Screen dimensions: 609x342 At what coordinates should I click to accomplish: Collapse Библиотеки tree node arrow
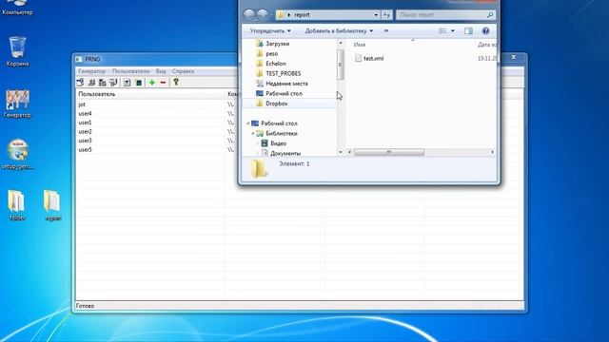click(253, 133)
